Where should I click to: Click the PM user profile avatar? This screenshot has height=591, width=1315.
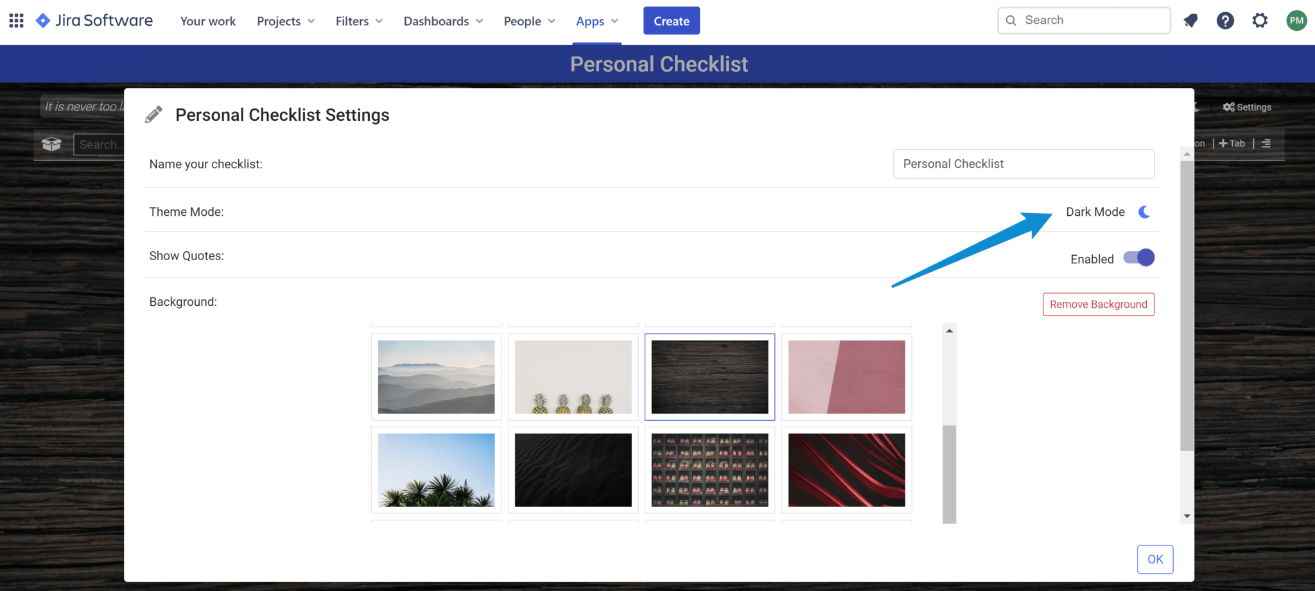tap(1296, 21)
